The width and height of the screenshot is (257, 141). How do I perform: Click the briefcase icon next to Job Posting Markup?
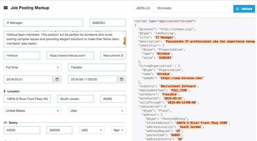coord(6,8)
